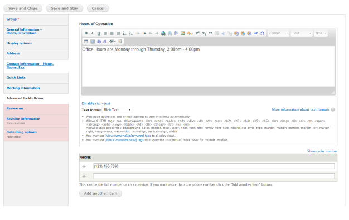
Task: Cut the selected text
Action: (224, 33)
